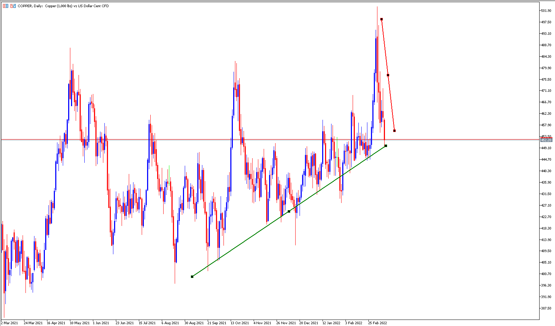Select the green trendline's lower-left anchor point
Image resolution: width=555 pixels, height=326 pixels.
[x=192, y=277]
